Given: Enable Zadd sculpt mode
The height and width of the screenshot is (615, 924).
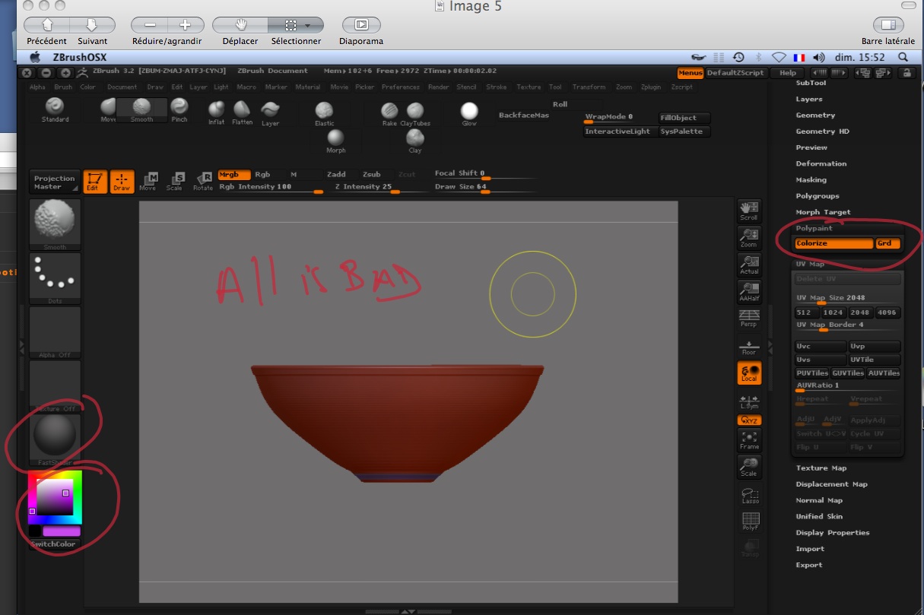Looking at the screenshot, I should pyautogui.click(x=336, y=175).
